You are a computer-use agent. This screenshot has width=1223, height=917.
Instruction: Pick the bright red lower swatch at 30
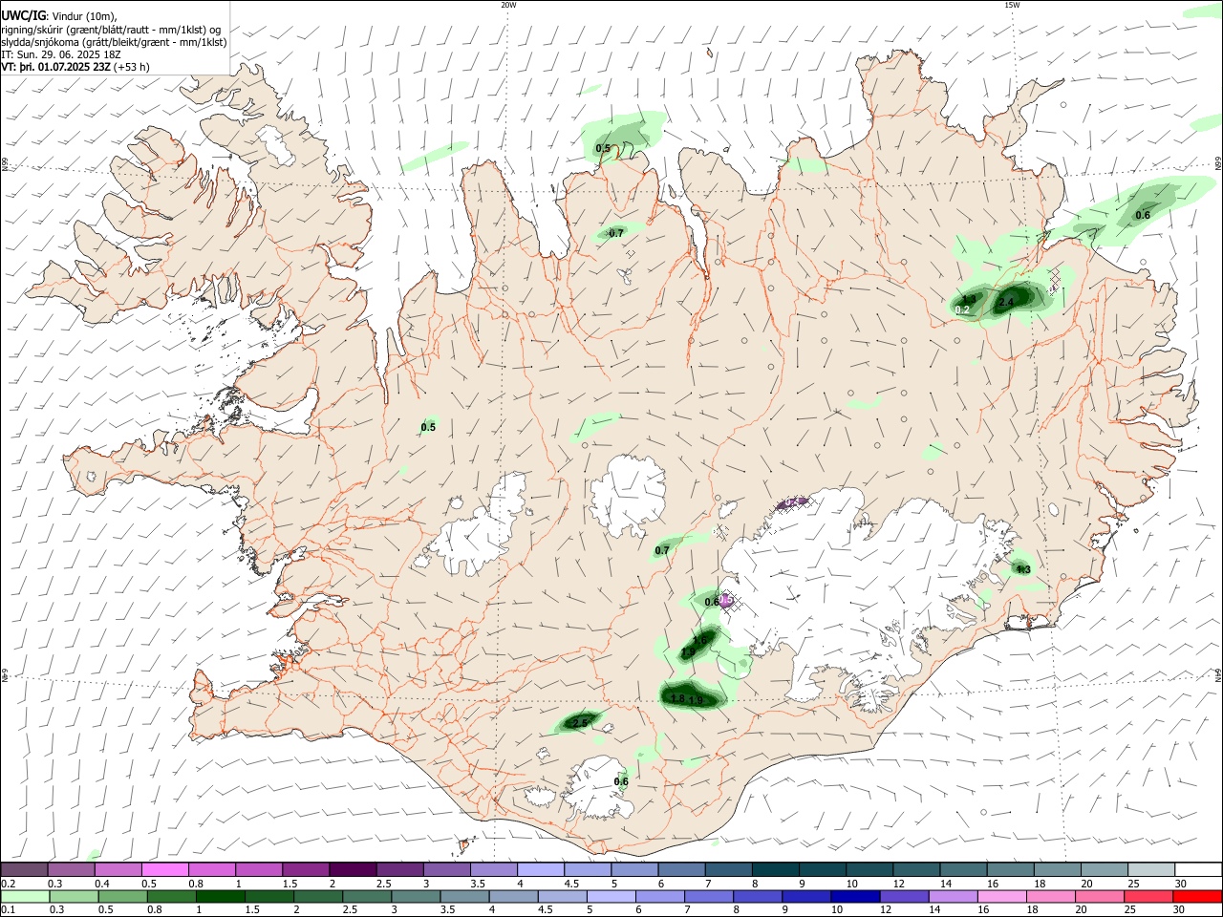coord(1196,897)
